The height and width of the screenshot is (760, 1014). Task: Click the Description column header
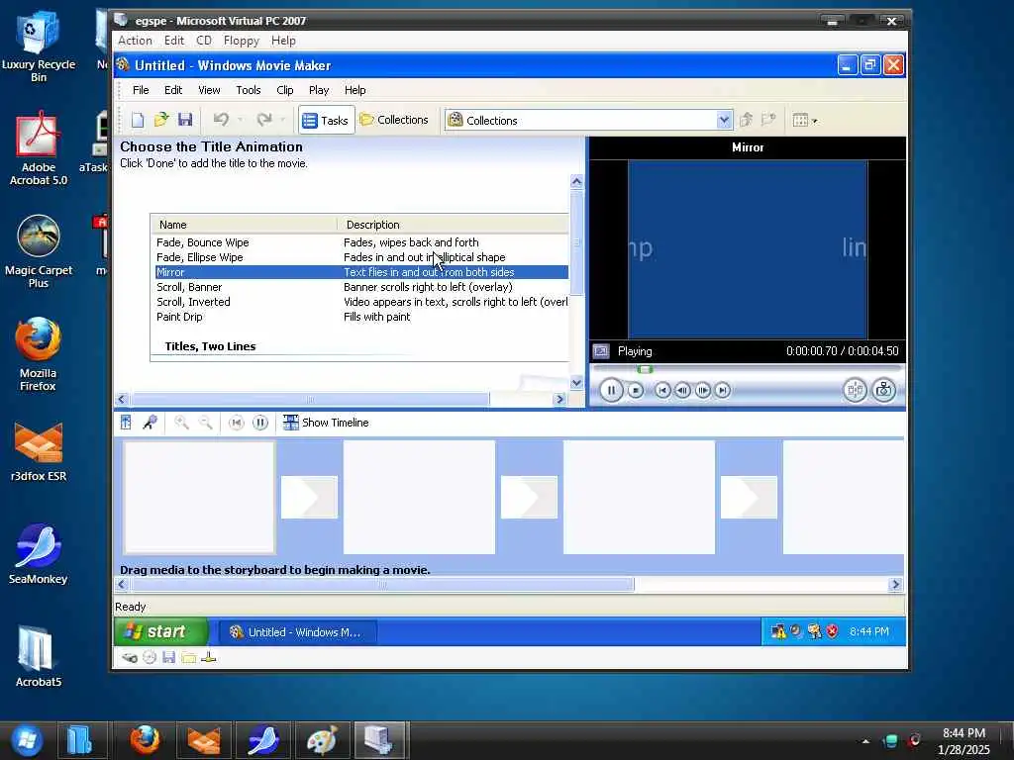point(453,225)
